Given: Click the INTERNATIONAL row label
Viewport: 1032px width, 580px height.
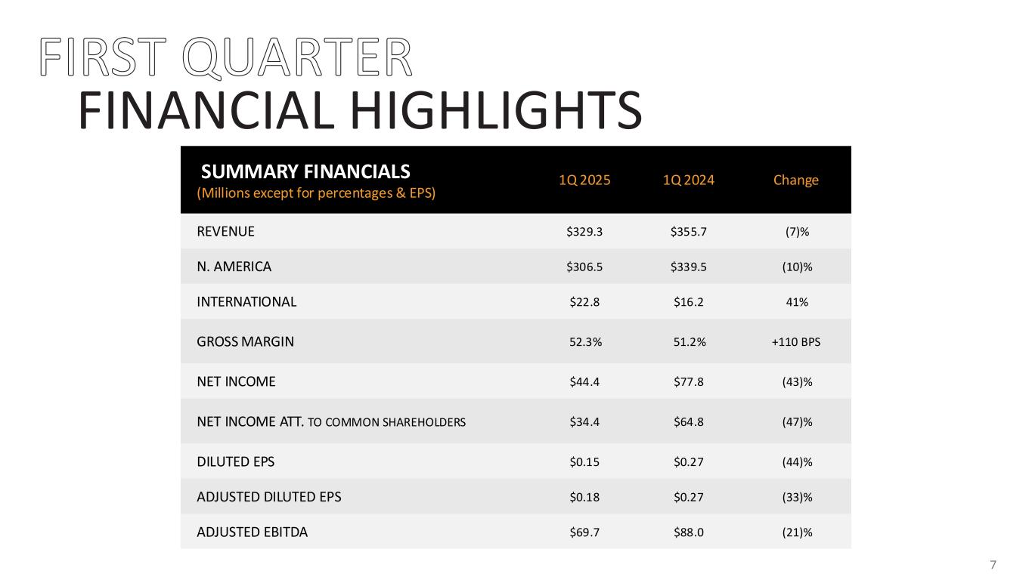Looking at the screenshot, I should coord(246,302).
